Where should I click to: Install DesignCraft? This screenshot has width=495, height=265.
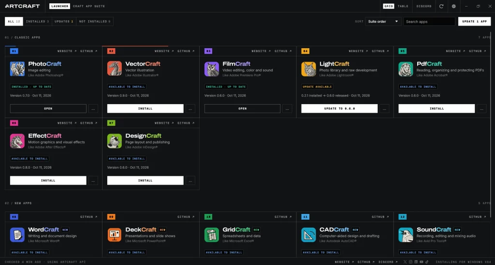pyautogui.click(x=145, y=181)
